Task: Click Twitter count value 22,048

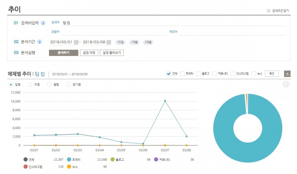Action: click(x=102, y=160)
